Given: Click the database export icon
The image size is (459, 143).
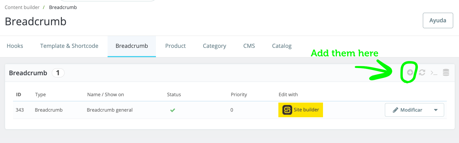Looking at the screenshot, I should point(446,72).
